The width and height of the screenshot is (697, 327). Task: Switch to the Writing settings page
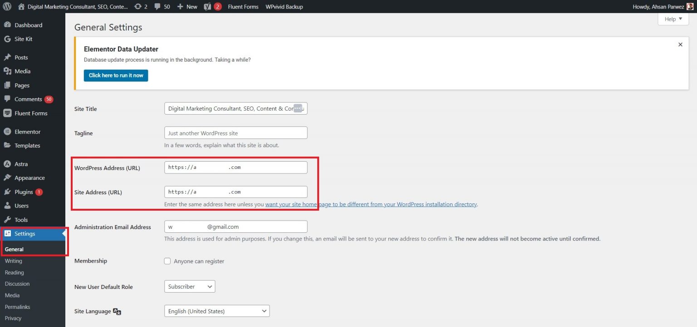point(13,261)
